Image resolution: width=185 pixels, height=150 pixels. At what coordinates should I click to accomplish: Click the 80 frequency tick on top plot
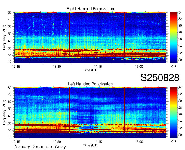[10, 12]
